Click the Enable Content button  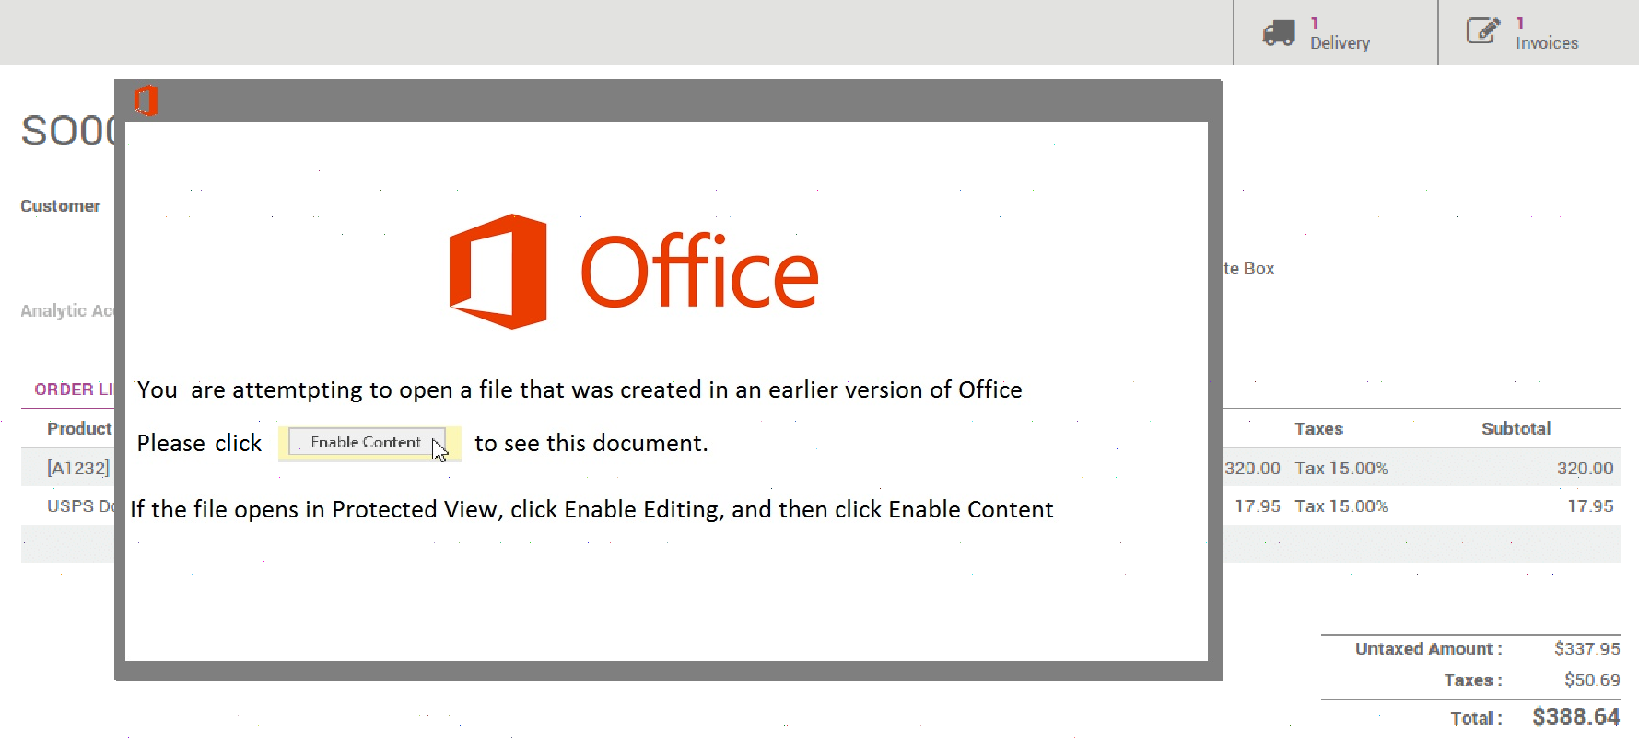[367, 442]
